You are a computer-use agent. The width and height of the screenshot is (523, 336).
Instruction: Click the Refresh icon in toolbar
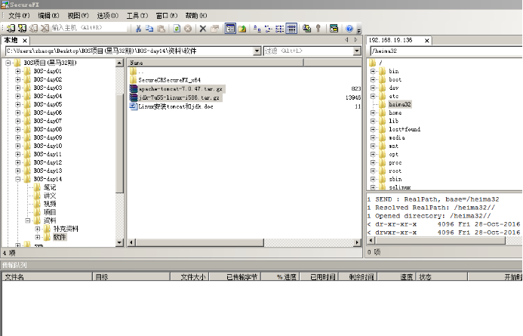pos(177,29)
